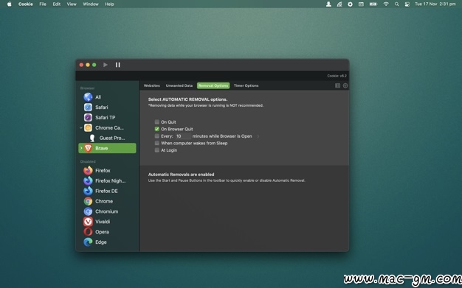462x288 pixels.
Task: Select the Guest Profile silhouette icon
Action: click(x=92, y=138)
